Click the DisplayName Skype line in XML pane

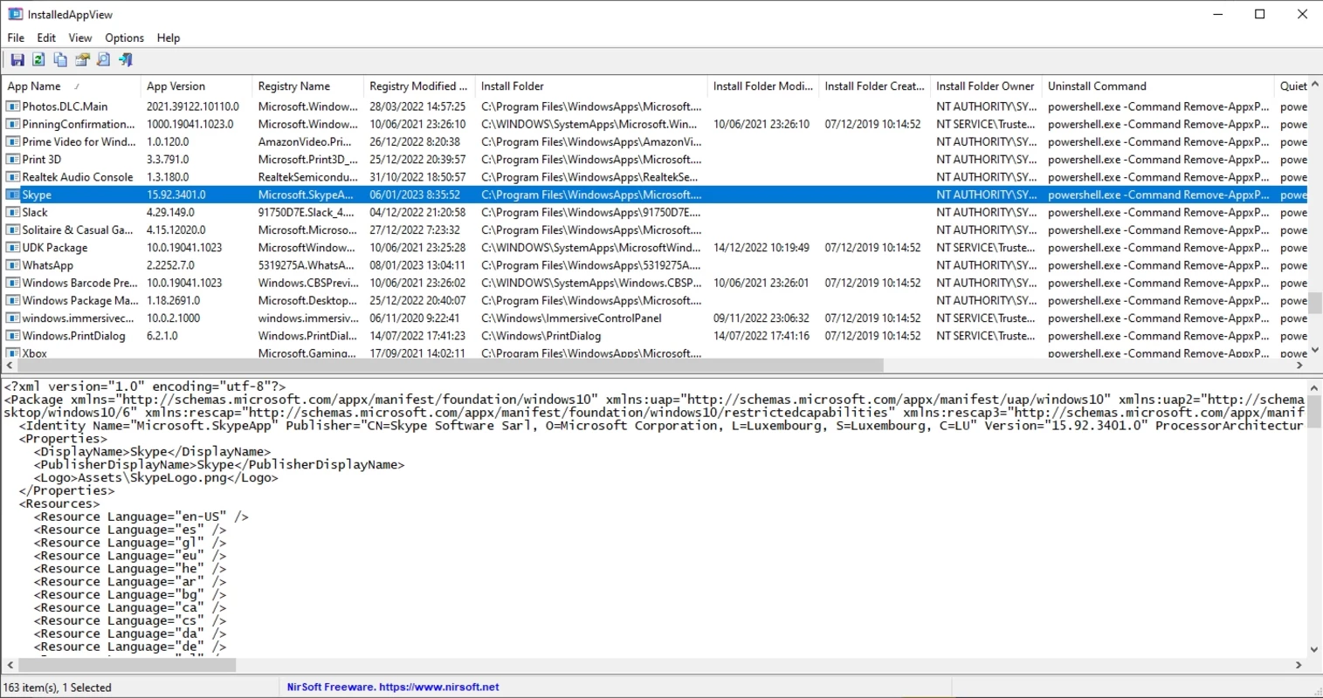pos(152,452)
